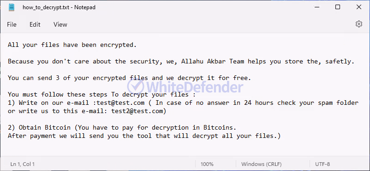This screenshot has height=171, width=370.
Task: Click the UTF-8 encoding indicator
Action: pos(322,164)
